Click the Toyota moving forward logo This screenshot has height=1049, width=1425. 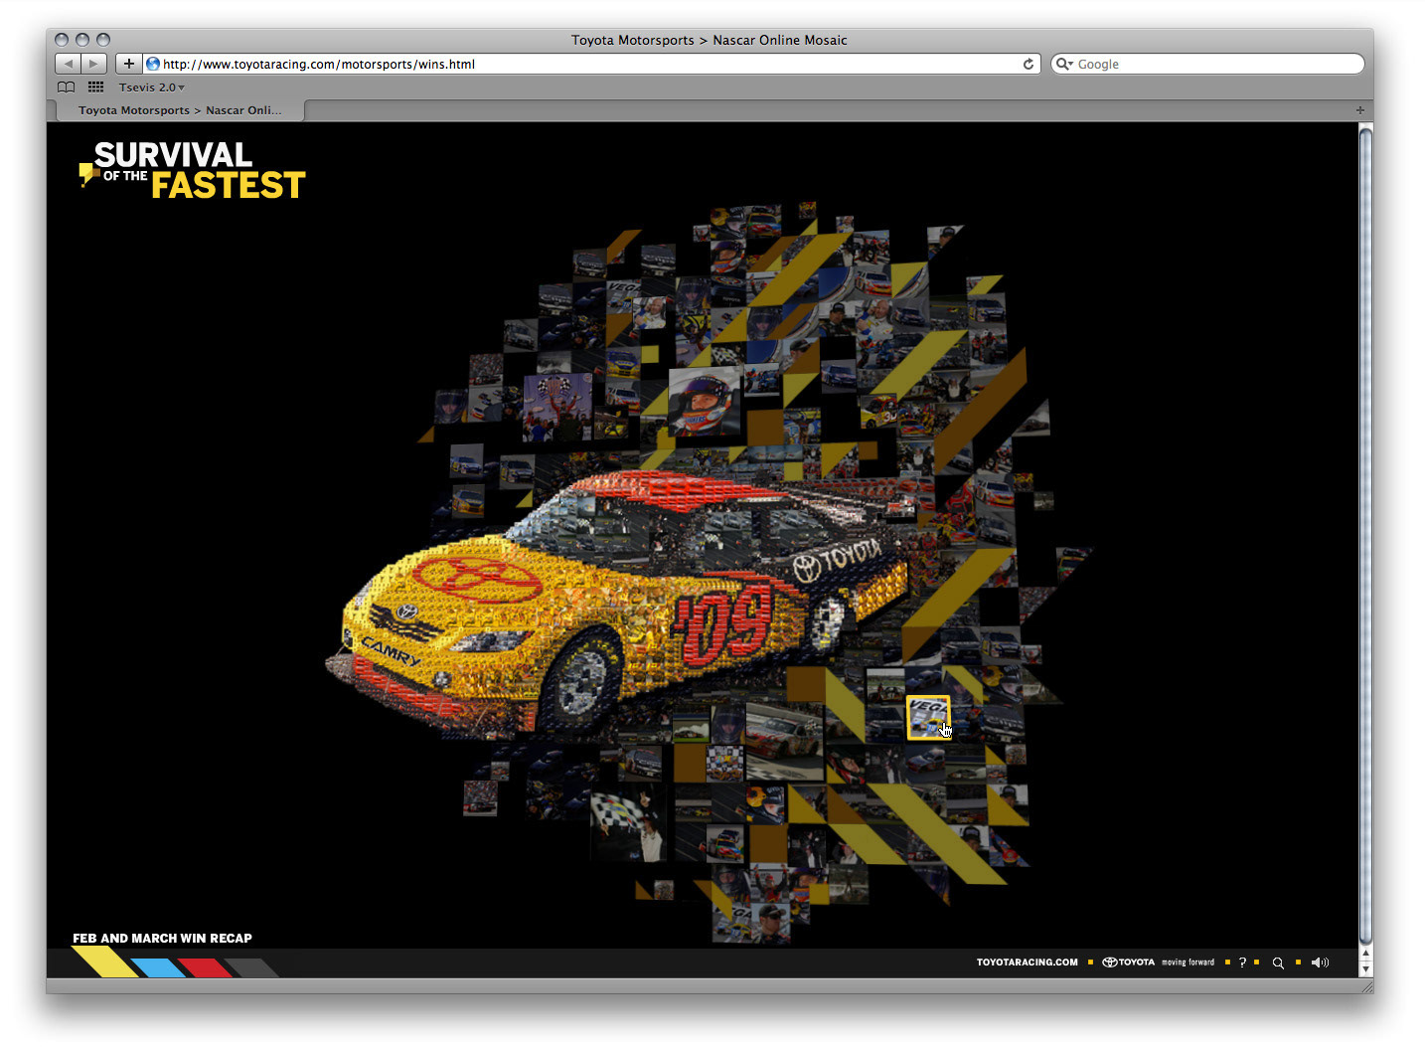click(1158, 962)
